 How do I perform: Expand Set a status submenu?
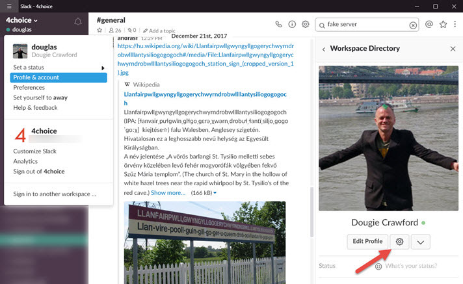59,68
